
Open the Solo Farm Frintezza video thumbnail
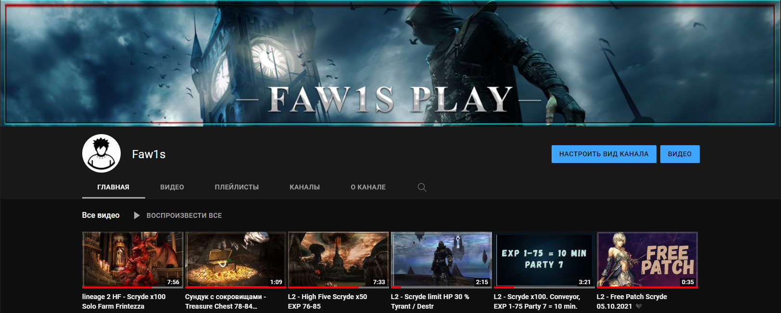pos(132,260)
